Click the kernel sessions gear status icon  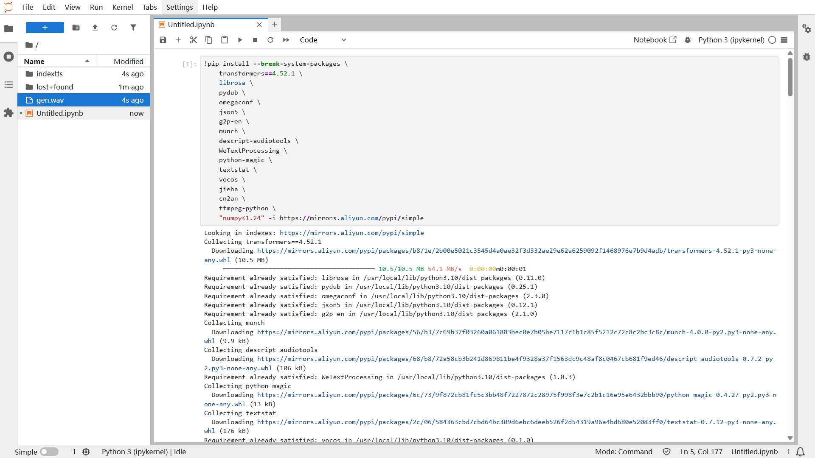coord(86,452)
